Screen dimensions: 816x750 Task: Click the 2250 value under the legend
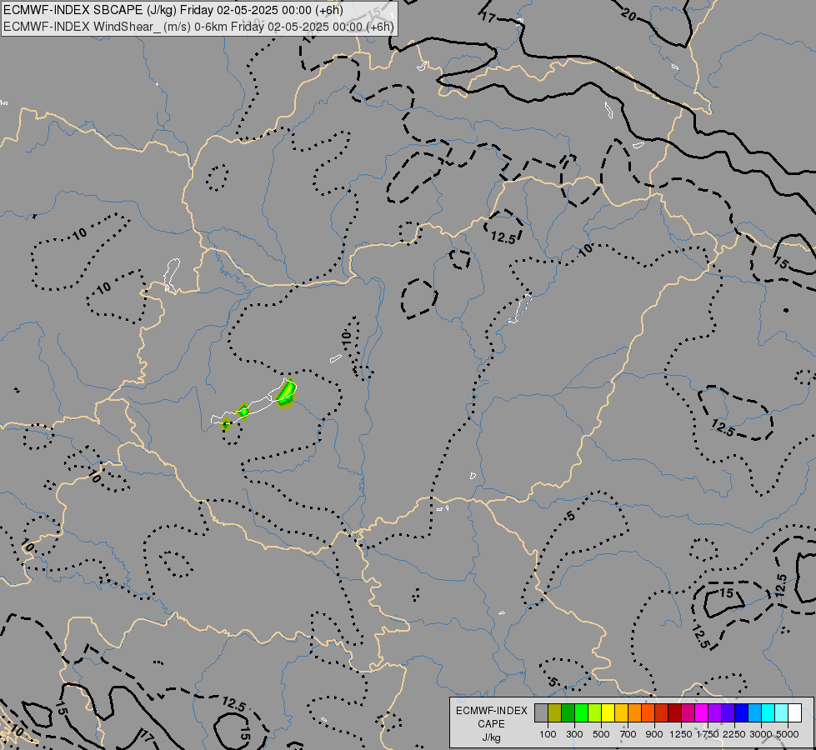(x=734, y=734)
